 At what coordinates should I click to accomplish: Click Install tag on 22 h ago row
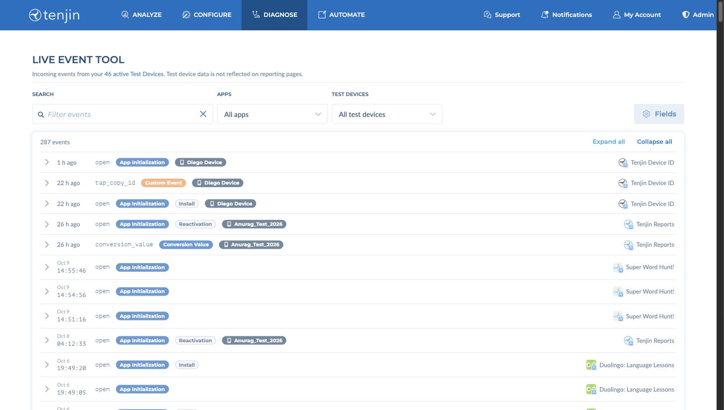pyautogui.click(x=187, y=204)
